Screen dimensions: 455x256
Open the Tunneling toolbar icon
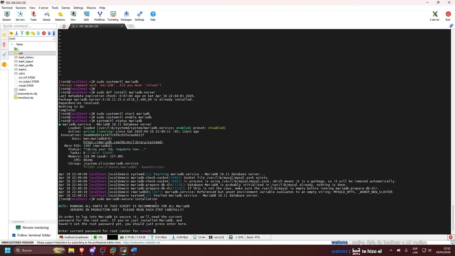[113, 16]
